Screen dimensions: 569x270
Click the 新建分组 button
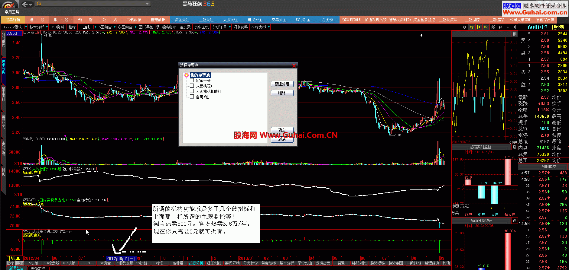pos(282,84)
